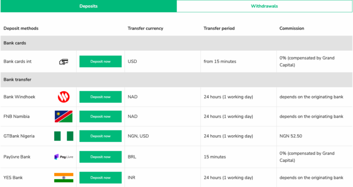353x187 pixels.
Task: Click the Bank cards int method name
Action: [x=18, y=61]
